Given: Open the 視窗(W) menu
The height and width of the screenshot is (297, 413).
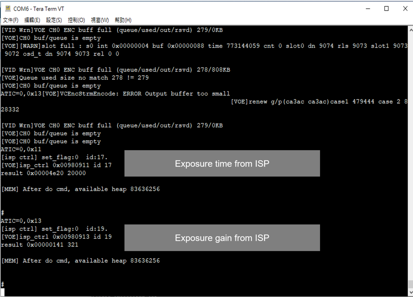Looking at the screenshot, I should click(100, 20).
